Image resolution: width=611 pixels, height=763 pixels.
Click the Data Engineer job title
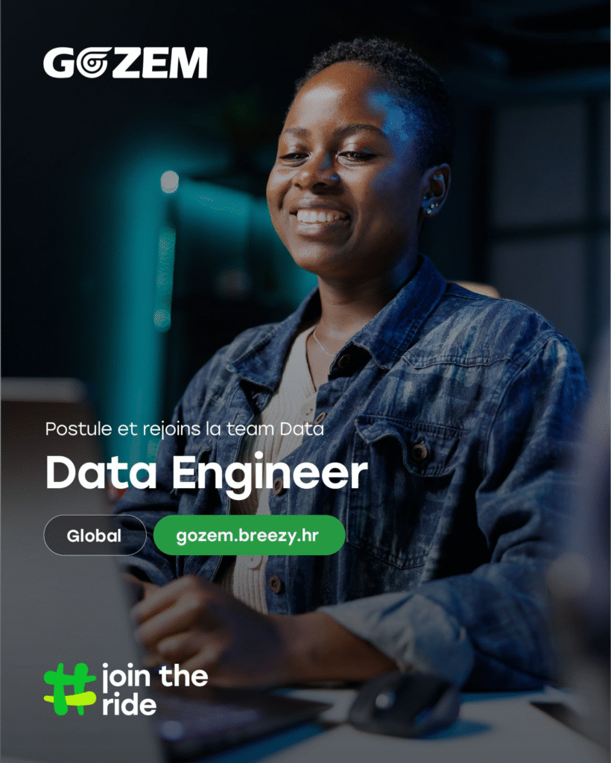tap(206, 473)
